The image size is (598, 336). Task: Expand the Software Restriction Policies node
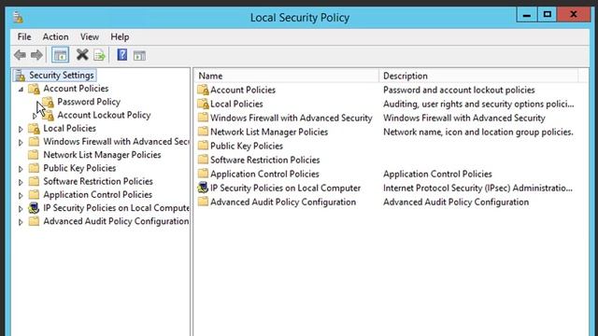pyautogui.click(x=21, y=182)
